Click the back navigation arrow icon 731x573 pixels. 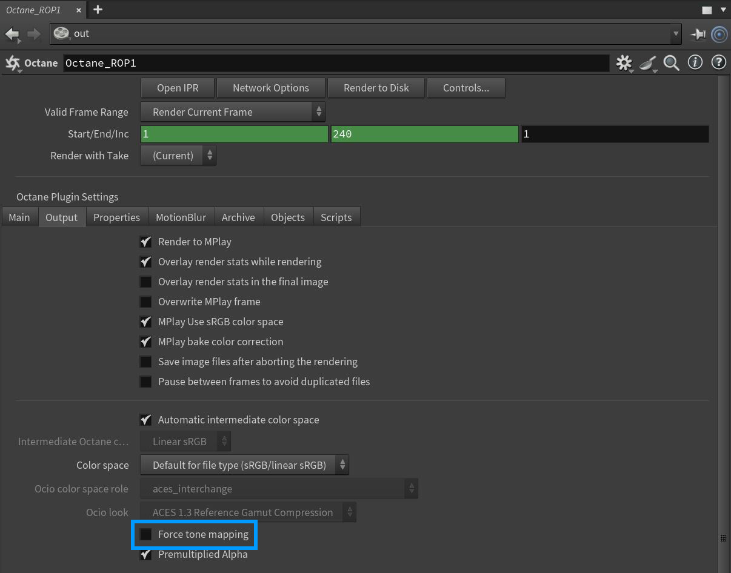tap(12, 34)
